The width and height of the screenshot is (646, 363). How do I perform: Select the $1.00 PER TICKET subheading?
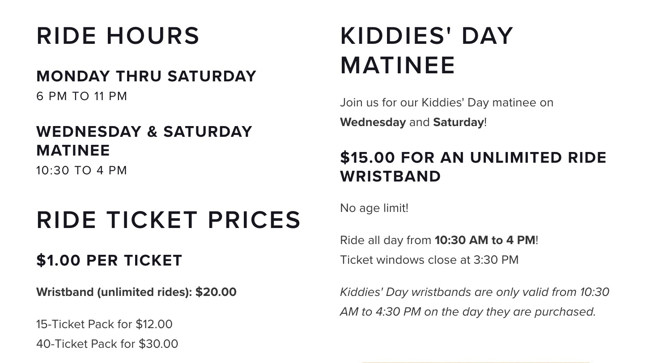[x=109, y=260]
